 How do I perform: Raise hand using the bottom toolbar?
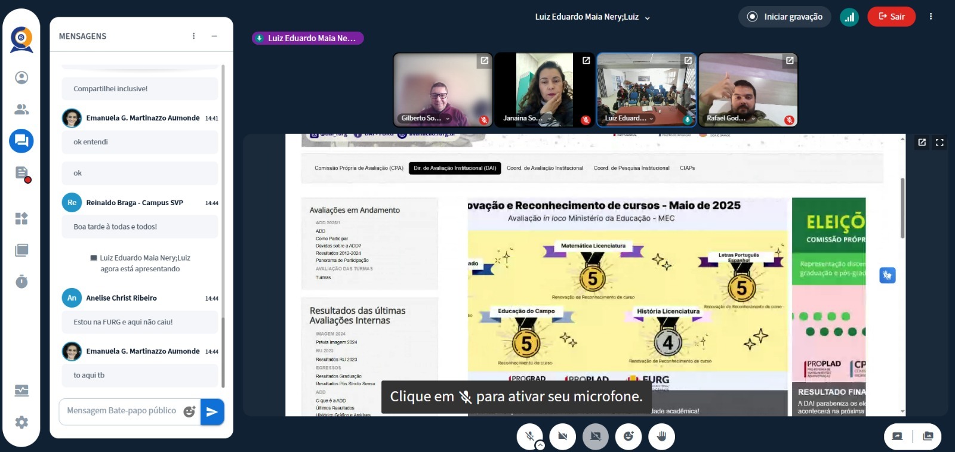tap(661, 436)
